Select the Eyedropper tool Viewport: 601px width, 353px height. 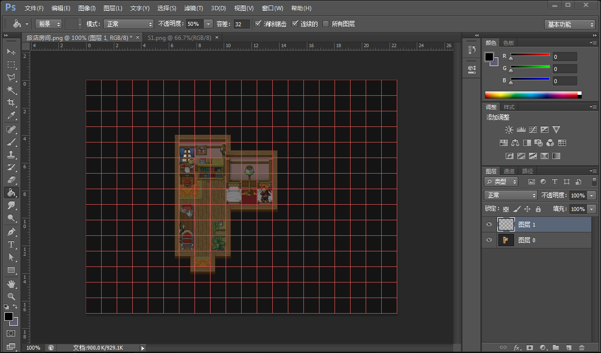pos(11,116)
